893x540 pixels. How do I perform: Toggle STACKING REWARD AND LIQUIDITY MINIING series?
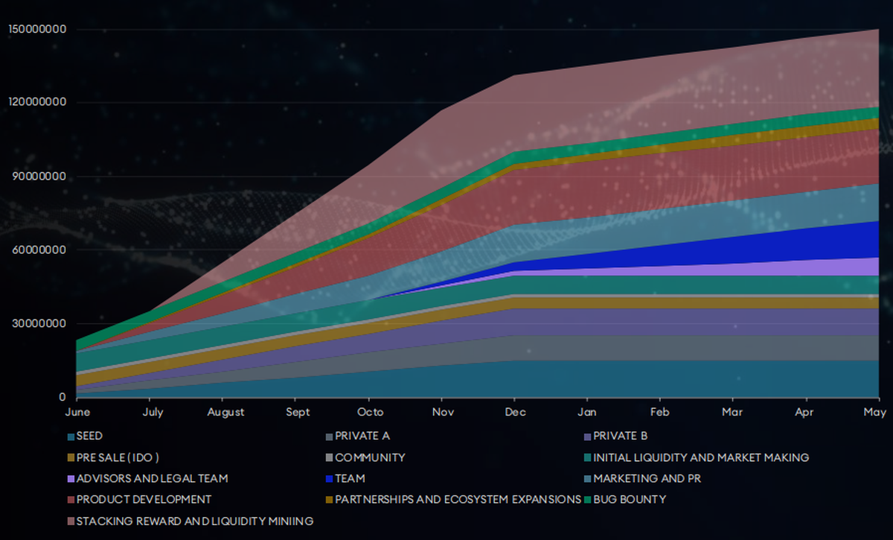click(x=194, y=521)
